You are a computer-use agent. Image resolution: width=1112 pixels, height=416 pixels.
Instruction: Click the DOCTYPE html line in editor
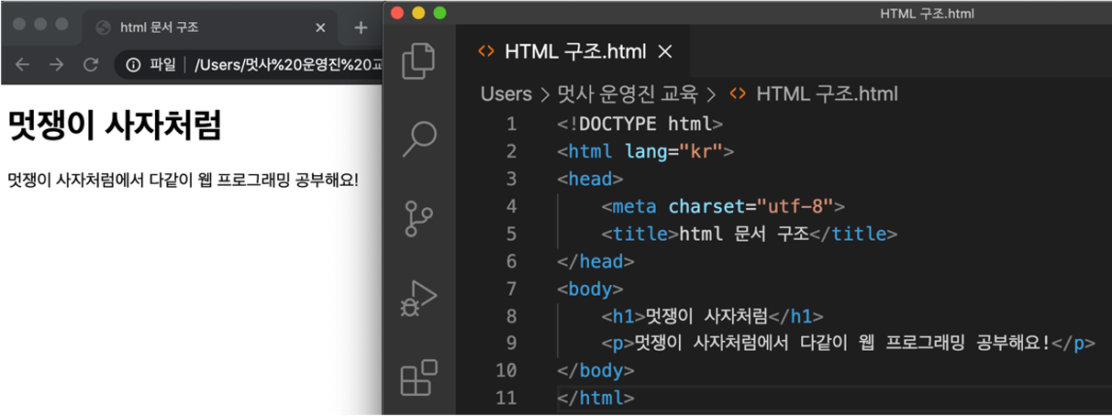click(639, 124)
